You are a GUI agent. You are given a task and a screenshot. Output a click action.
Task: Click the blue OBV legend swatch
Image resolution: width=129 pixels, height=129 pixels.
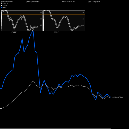[2, 8]
